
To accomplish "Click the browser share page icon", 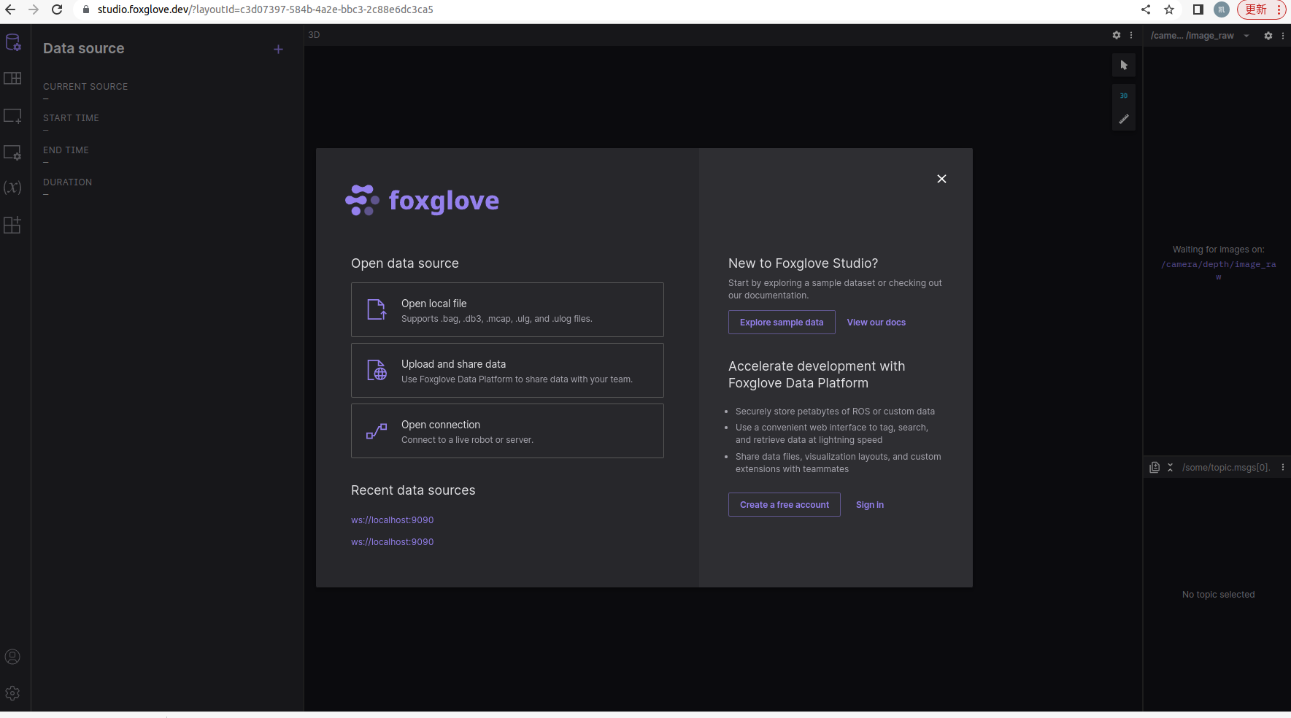I will tap(1146, 9).
